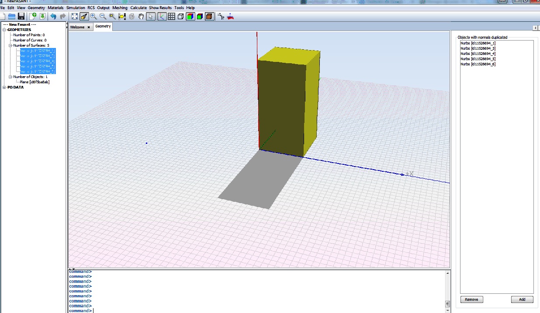Click the Add button

522,299
